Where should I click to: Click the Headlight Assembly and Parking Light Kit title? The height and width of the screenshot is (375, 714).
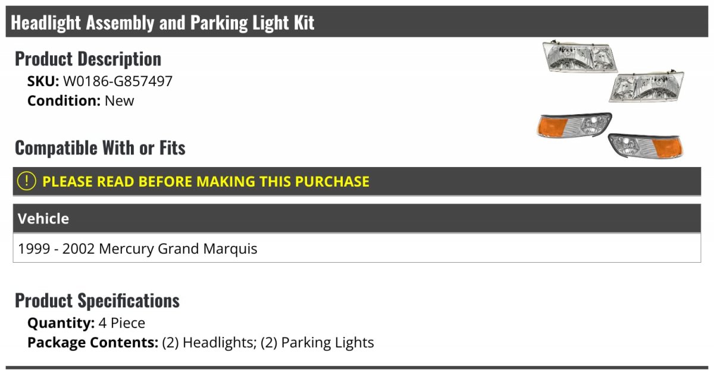[x=162, y=23]
